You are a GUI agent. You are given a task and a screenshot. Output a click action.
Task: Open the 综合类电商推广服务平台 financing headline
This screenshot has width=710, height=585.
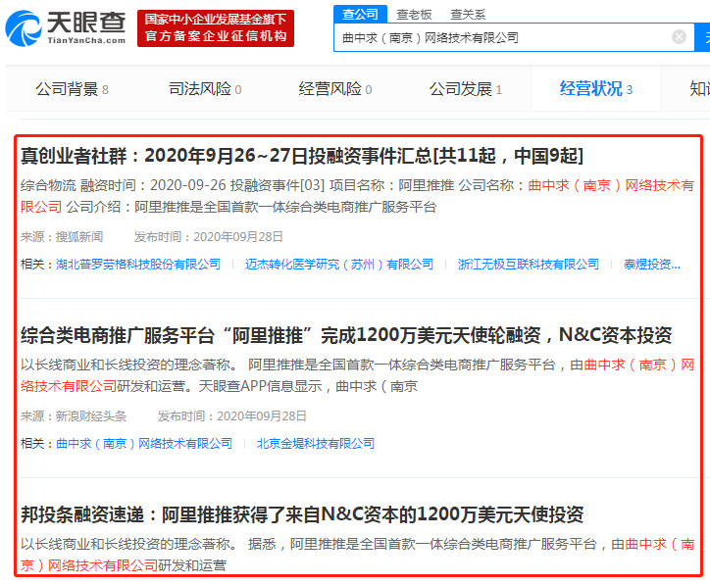[x=346, y=335]
